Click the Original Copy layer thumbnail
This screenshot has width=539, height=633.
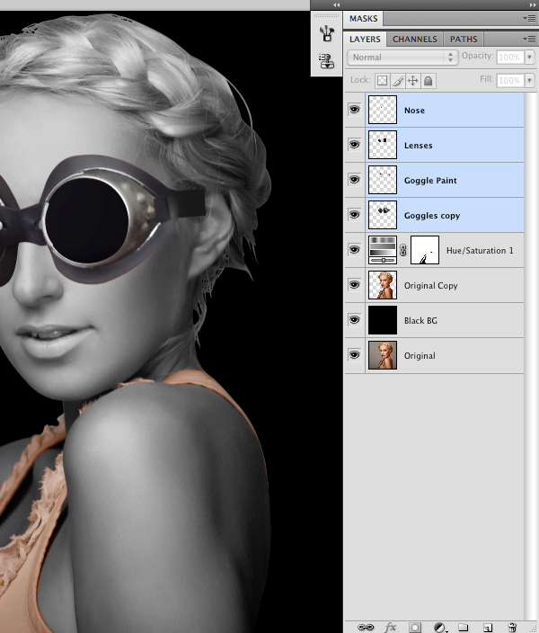pyautogui.click(x=383, y=285)
